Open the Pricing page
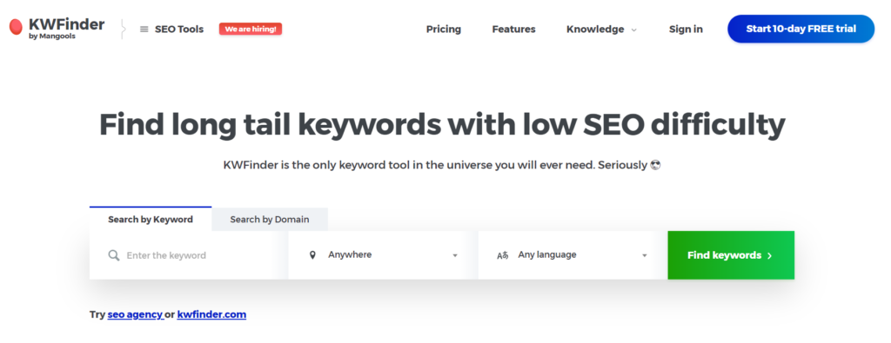891x343 pixels. point(444,29)
